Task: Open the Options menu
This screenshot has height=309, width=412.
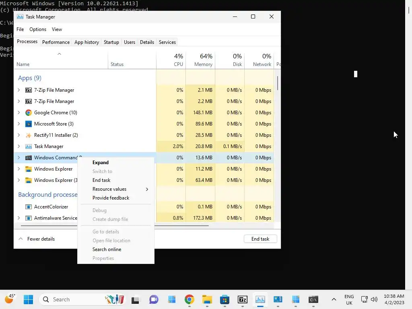Action: [38, 29]
